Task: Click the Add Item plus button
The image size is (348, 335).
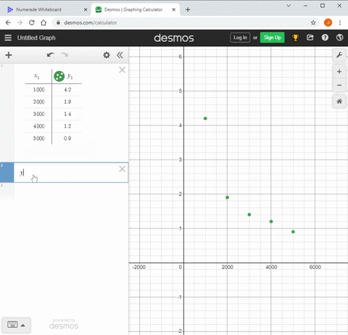Action: pos(9,55)
